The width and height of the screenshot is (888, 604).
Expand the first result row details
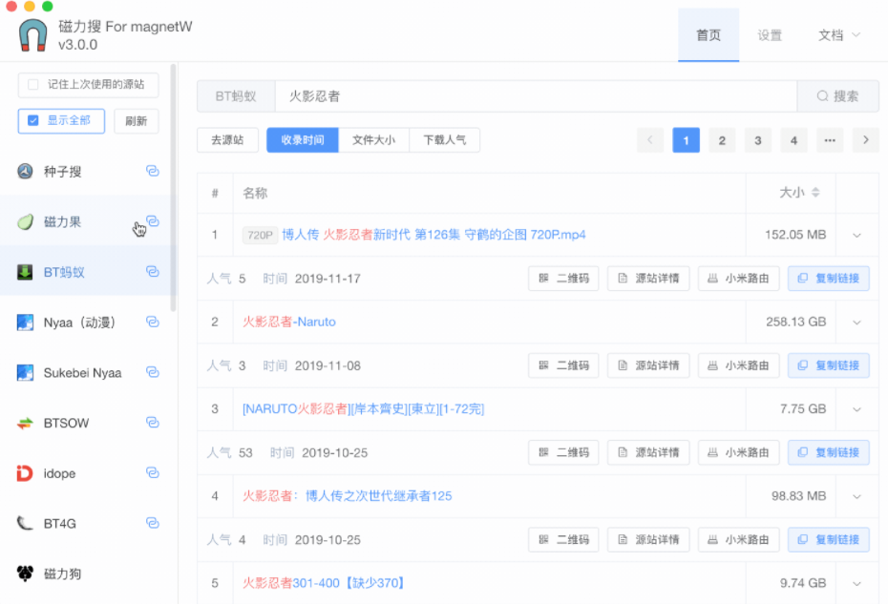[x=856, y=235]
